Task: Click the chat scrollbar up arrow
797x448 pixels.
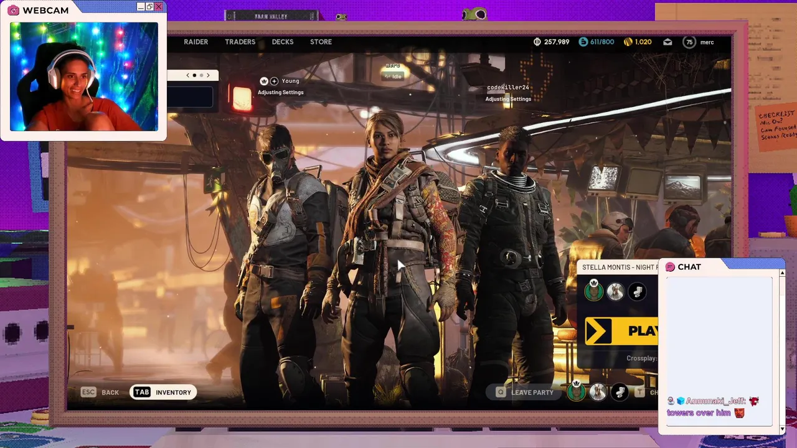Action: 782,273
